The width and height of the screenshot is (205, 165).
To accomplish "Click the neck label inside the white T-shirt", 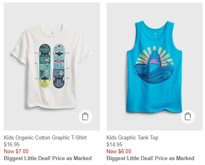I will [x=52, y=32].
